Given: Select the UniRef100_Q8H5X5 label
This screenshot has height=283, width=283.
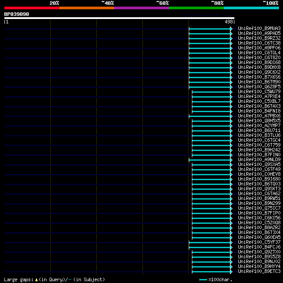Looking at the screenshot, I should 259,121.
